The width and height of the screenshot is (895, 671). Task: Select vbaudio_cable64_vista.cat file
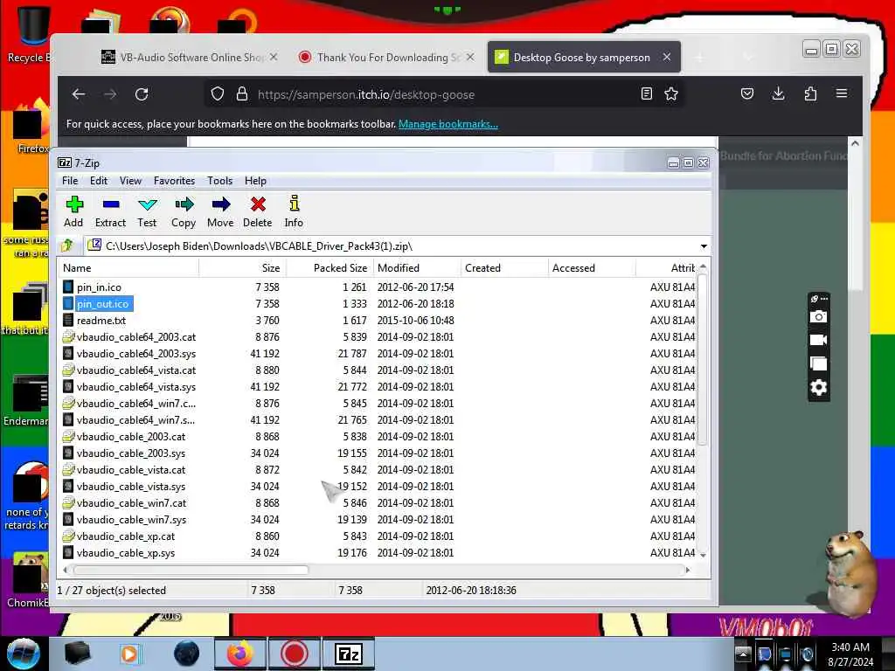(135, 370)
